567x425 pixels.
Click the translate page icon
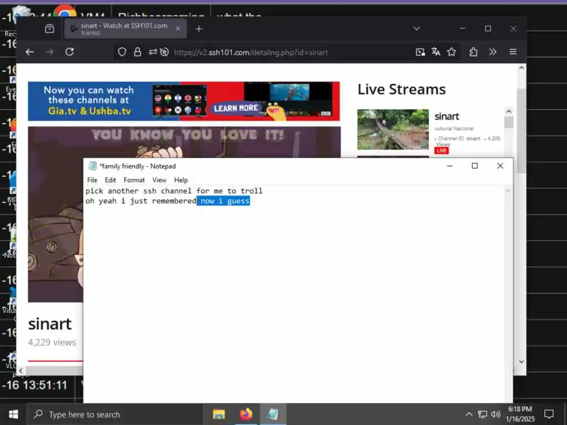pyautogui.click(x=436, y=52)
